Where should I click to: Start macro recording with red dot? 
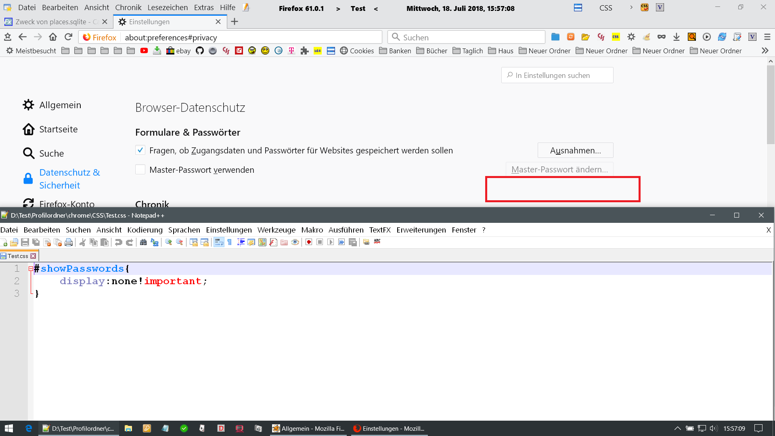pyautogui.click(x=309, y=242)
